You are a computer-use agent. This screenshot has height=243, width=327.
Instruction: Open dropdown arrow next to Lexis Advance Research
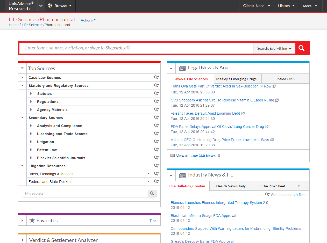click(41, 6)
